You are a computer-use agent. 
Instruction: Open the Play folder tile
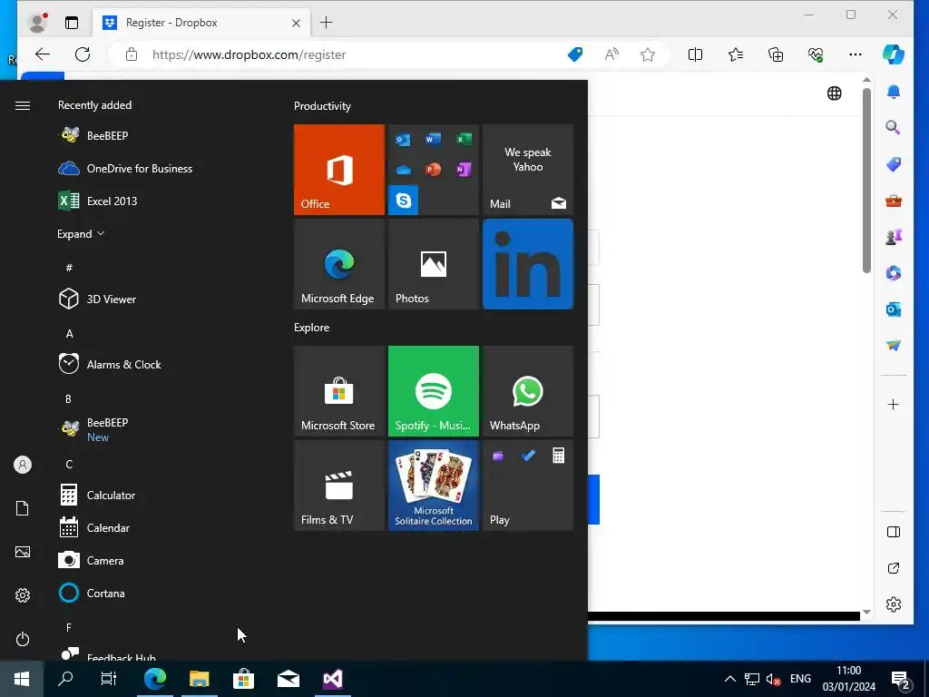528,486
